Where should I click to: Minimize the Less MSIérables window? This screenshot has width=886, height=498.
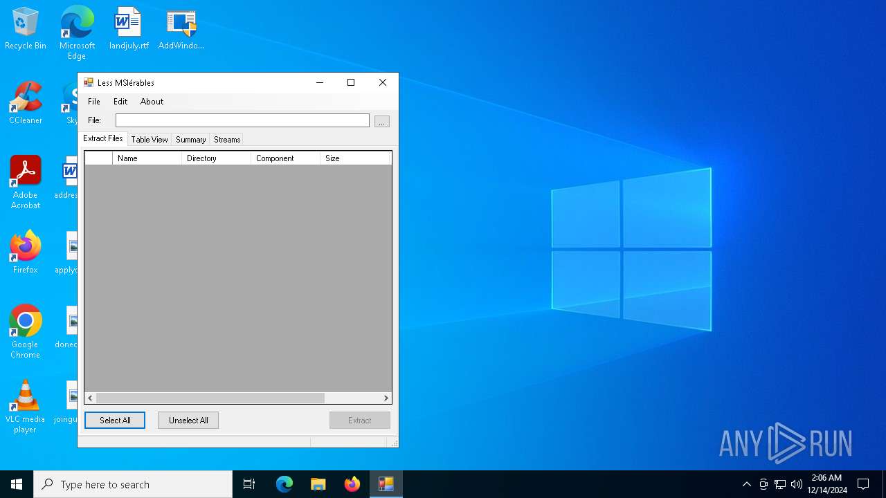point(319,82)
